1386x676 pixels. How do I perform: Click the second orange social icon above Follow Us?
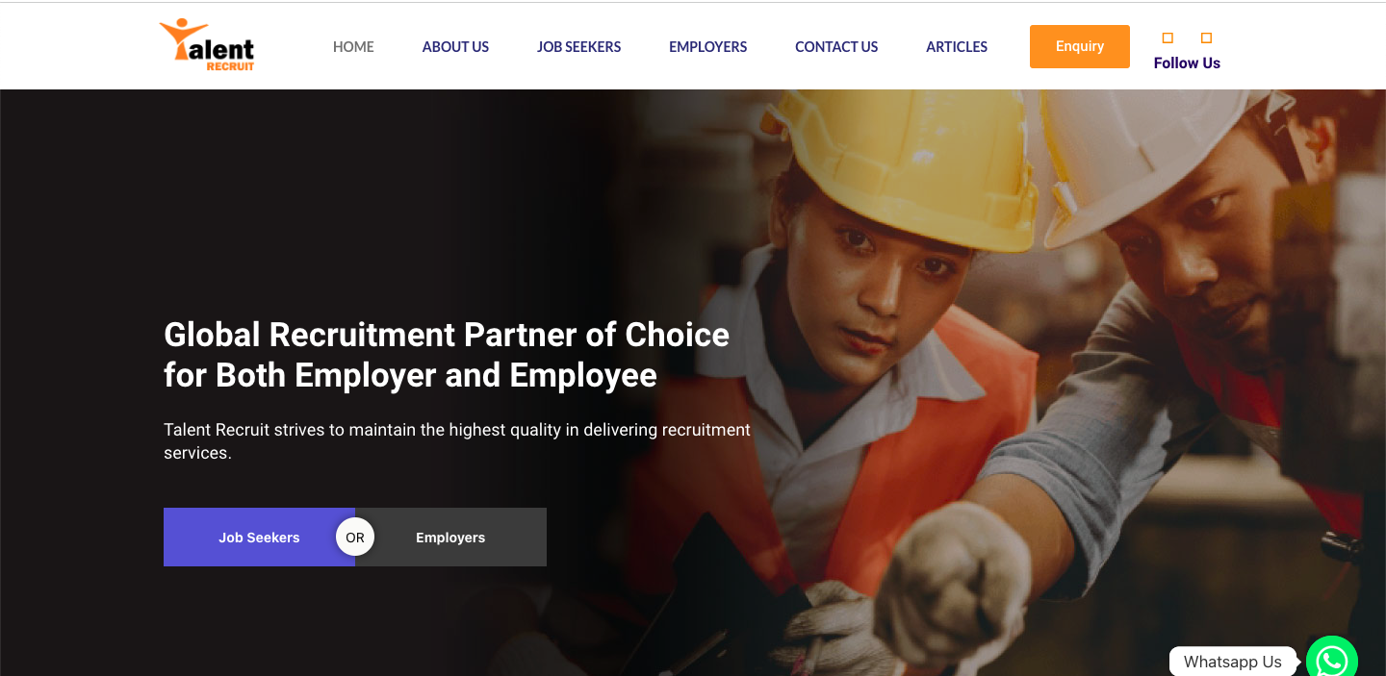pyautogui.click(x=1206, y=38)
